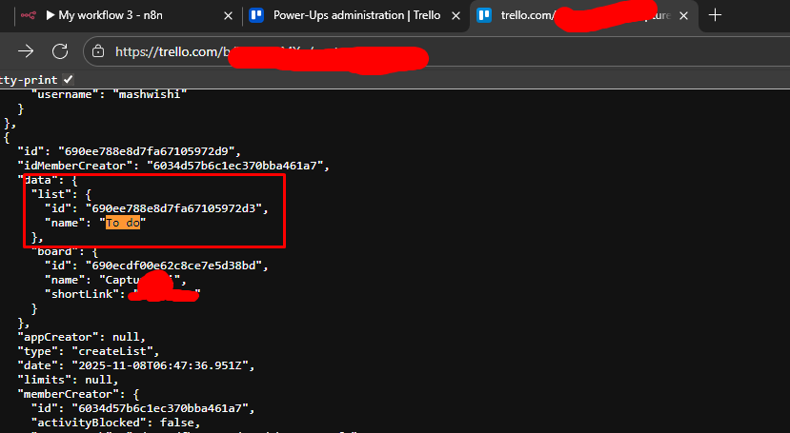Click the "board" key in data

(x=54, y=251)
